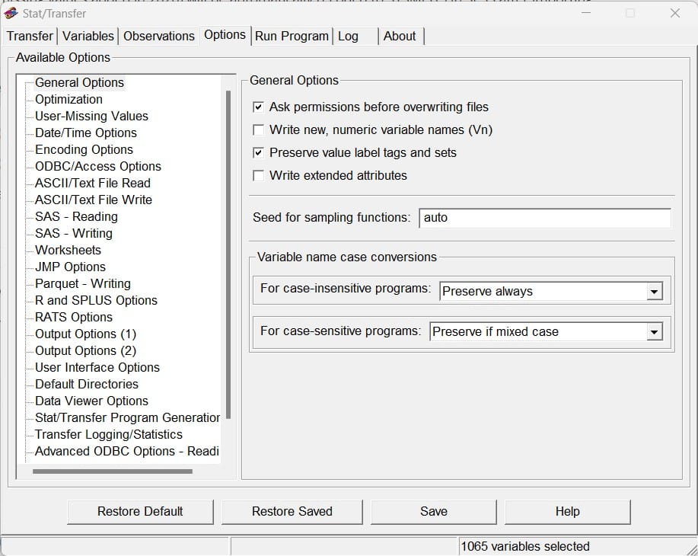Click the Seed for sampling functions field
Screen dimensions: 698x556
click(545, 218)
